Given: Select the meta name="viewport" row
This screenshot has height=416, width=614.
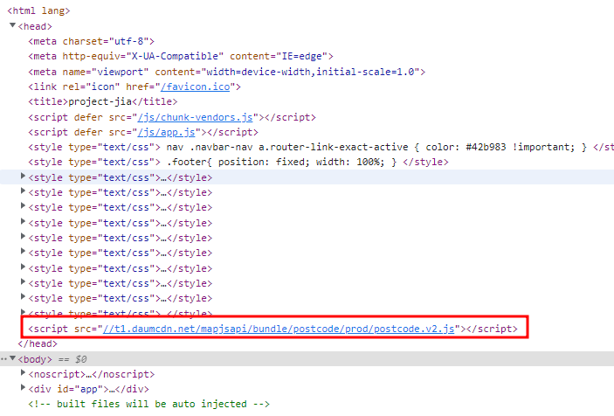Looking at the screenshot, I should click(x=227, y=72).
